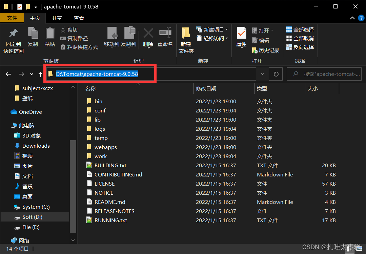This screenshot has height=254, width=366.
Task: Open the Help question mark icon
Action: pos(361,18)
